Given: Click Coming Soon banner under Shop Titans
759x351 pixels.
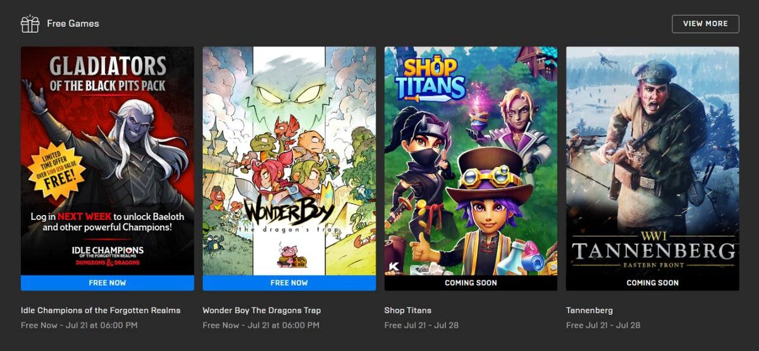Looking at the screenshot, I should point(471,283).
